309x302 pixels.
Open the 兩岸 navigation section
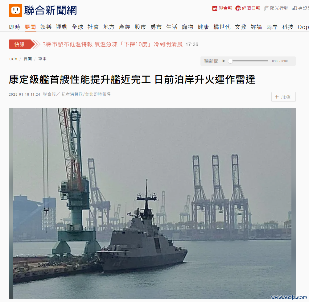pyautogui.click(x=272, y=27)
